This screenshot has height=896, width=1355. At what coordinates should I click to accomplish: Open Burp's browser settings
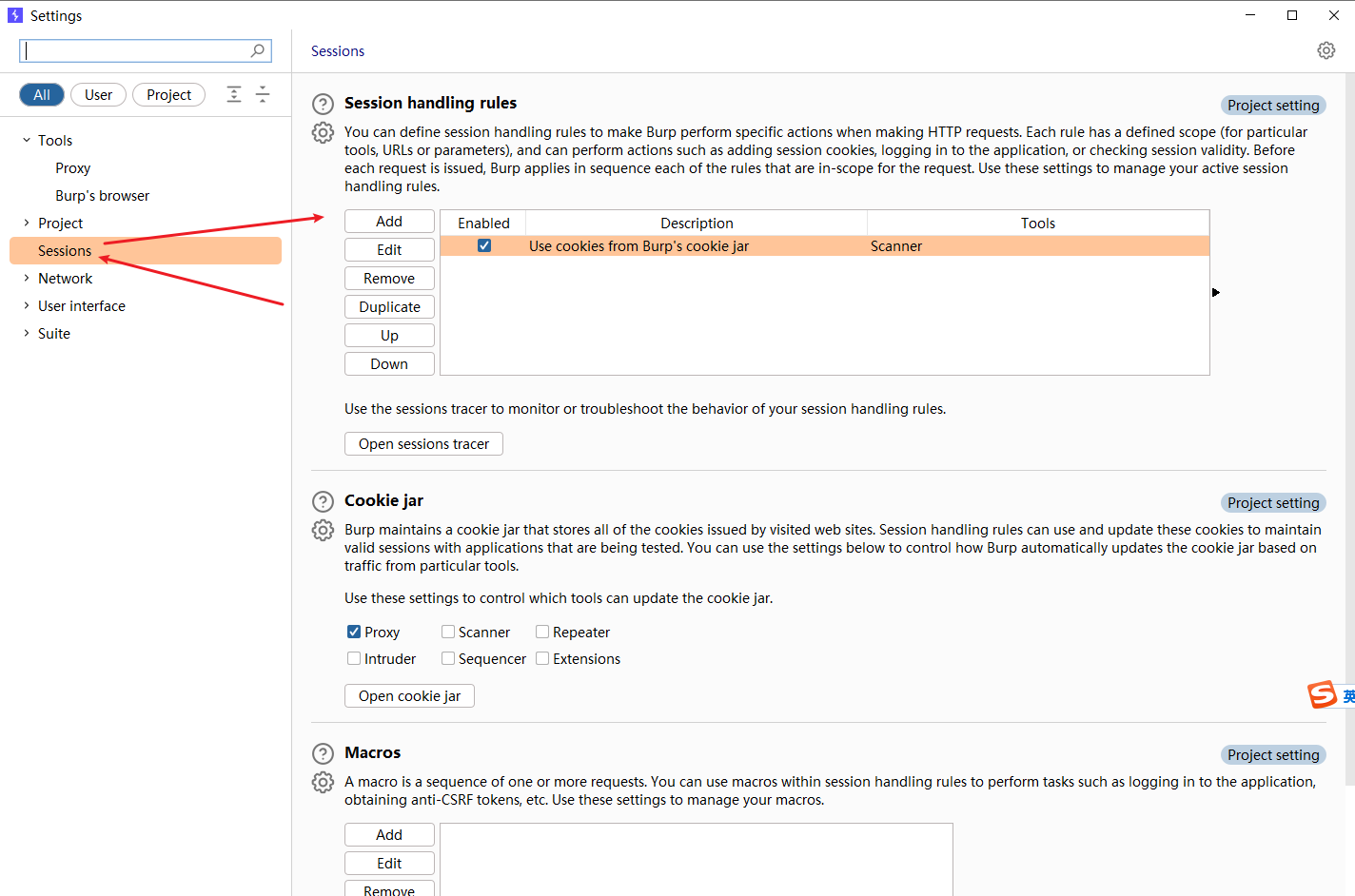(103, 196)
